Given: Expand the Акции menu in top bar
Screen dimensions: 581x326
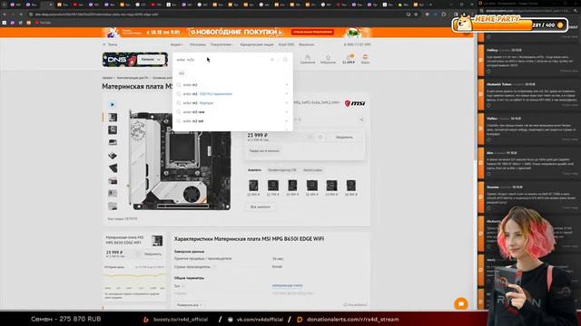Looking at the screenshot, I should pyautogui.click(x=177, y=44).
